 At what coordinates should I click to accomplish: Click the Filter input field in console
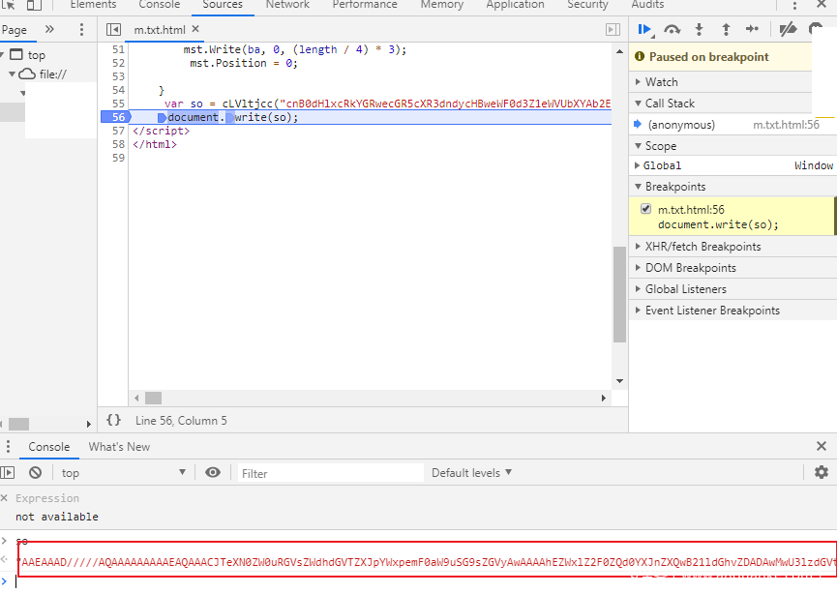330,473
